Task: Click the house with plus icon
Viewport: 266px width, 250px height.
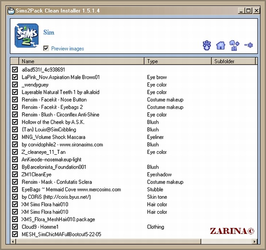Action: 234,45
